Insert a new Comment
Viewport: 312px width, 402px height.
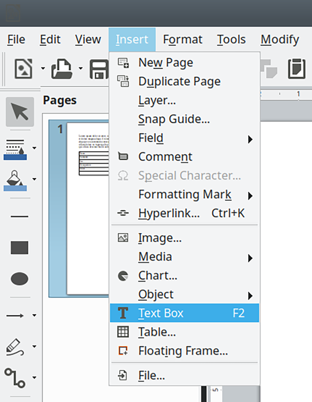tap(165, 156)
